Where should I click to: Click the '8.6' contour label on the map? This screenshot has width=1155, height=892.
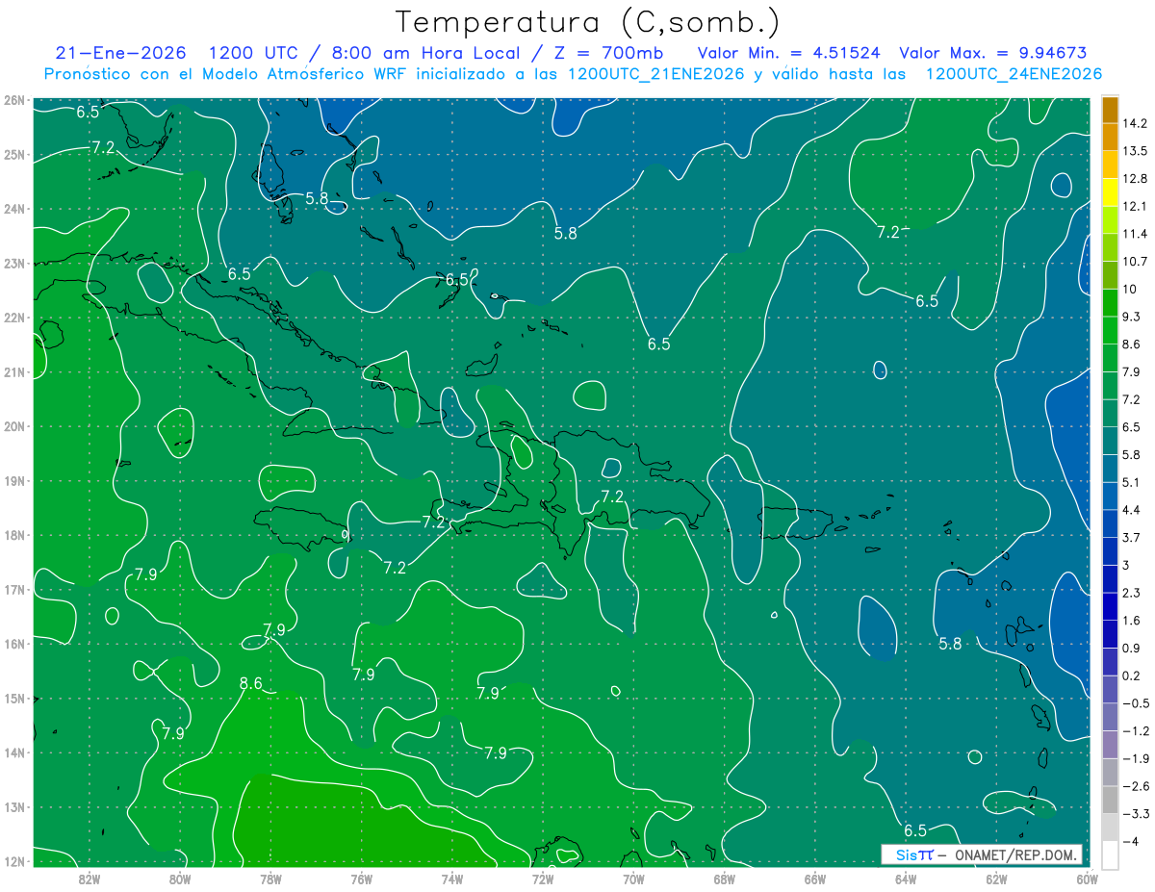click(250, 684)
